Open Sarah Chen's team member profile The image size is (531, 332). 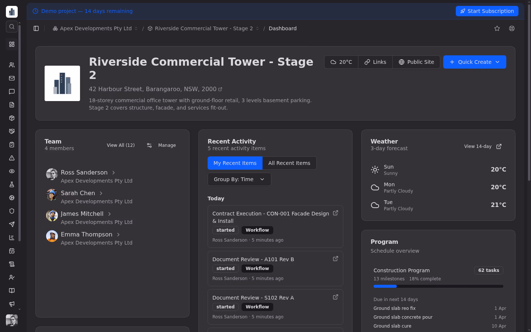(78, 193)
